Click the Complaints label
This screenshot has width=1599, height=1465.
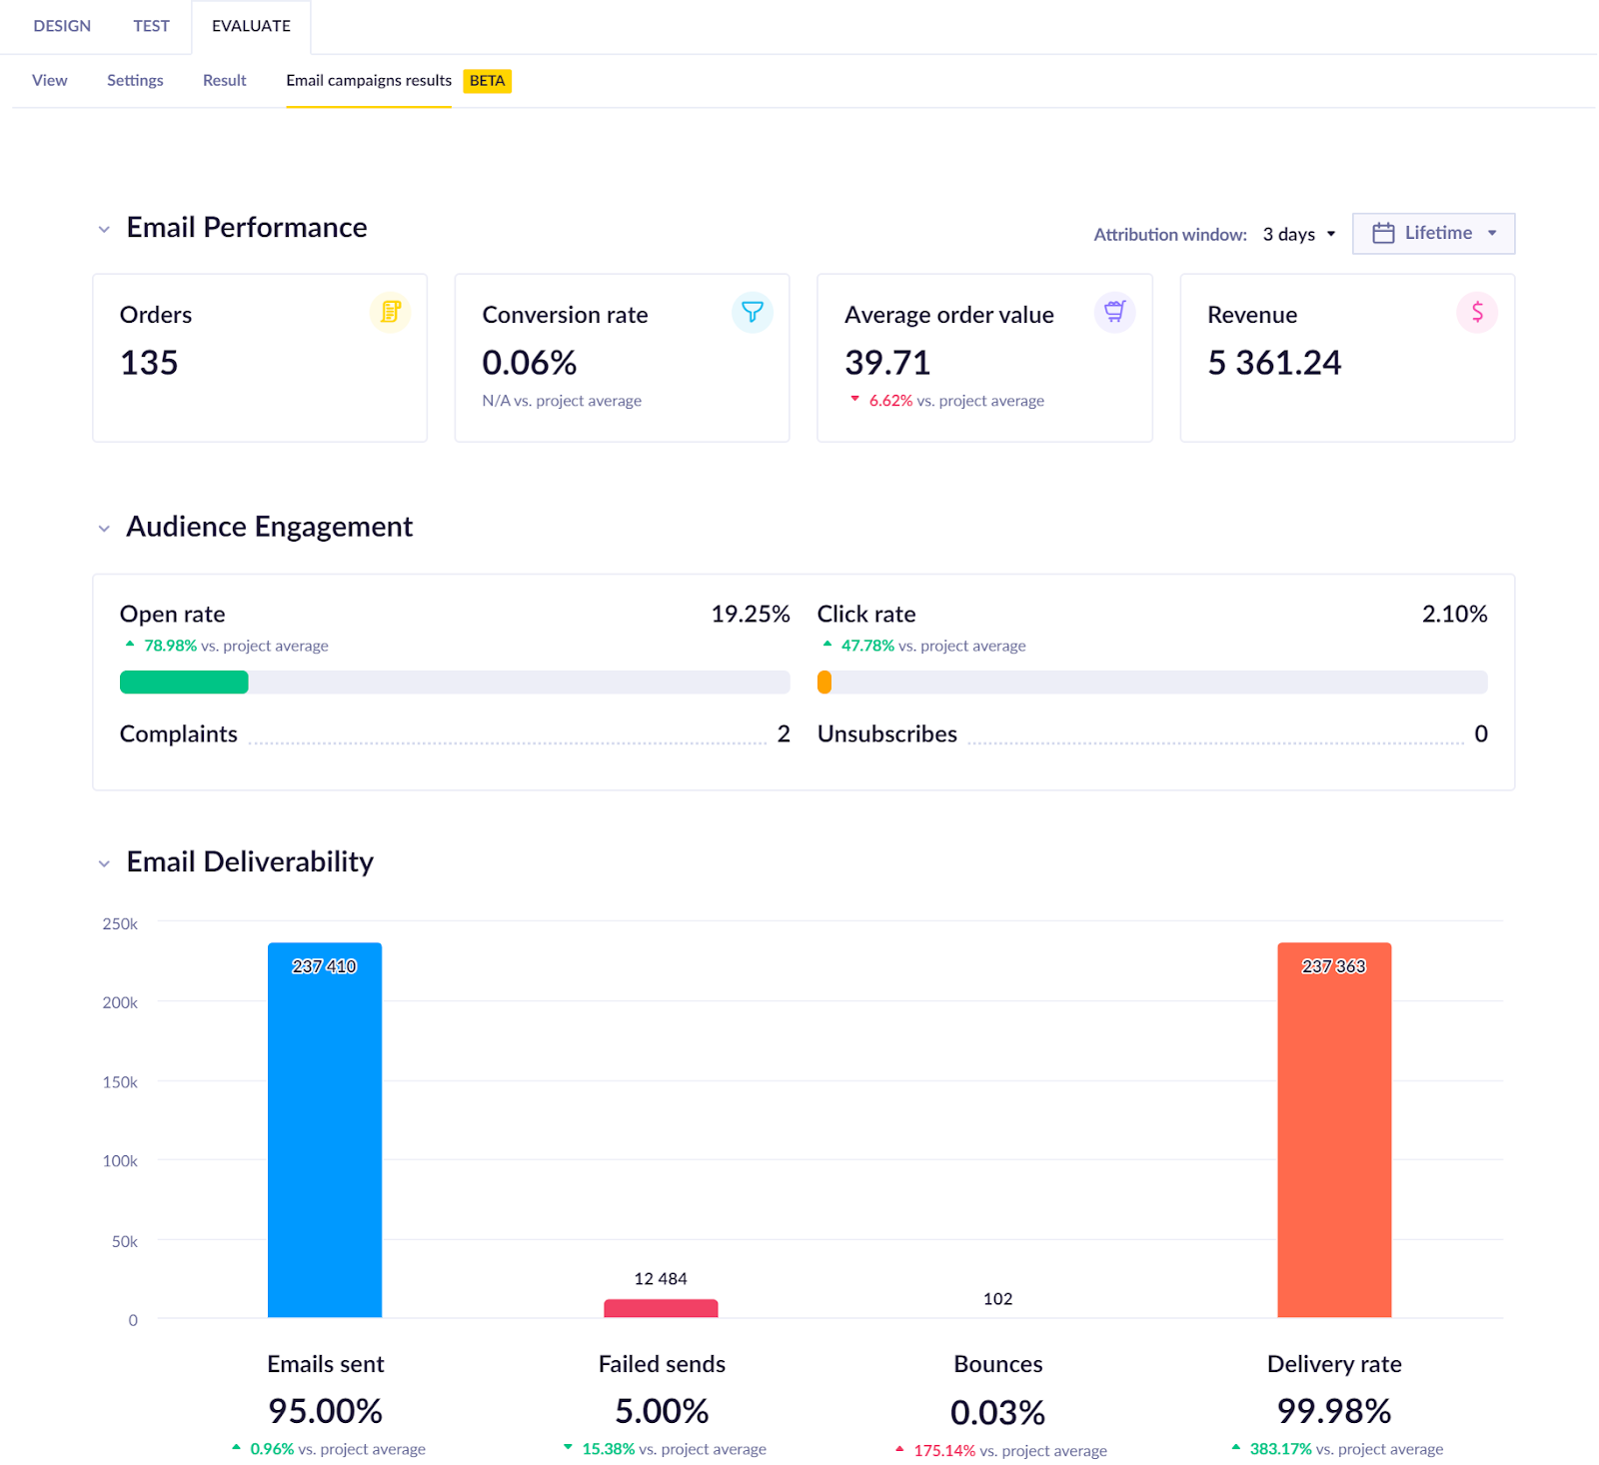(x=179, y=733)
